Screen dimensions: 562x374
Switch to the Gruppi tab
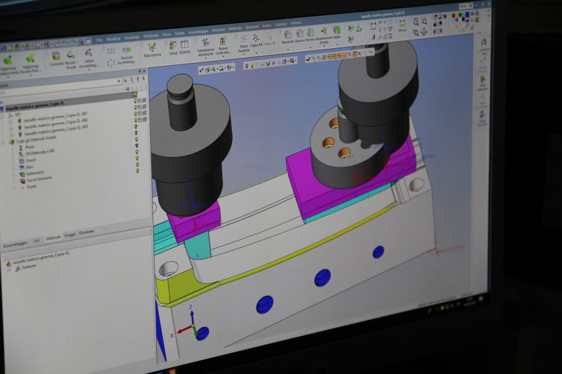70,235
